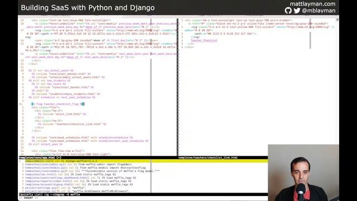
Task: Click the include "print_link.html" line
Action: click(62, 114)
